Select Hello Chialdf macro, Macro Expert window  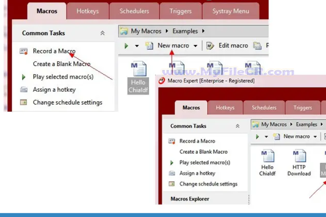[268, 163]
